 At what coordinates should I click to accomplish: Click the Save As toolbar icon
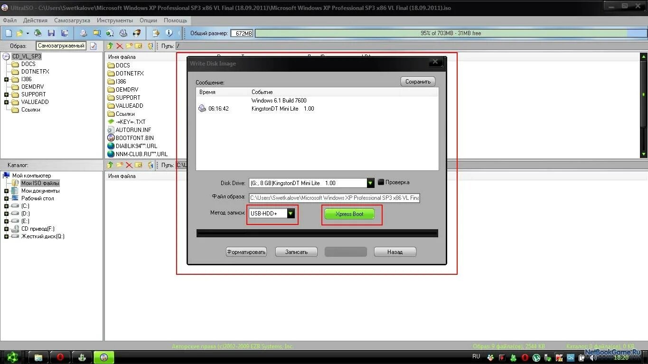[65, 33]
